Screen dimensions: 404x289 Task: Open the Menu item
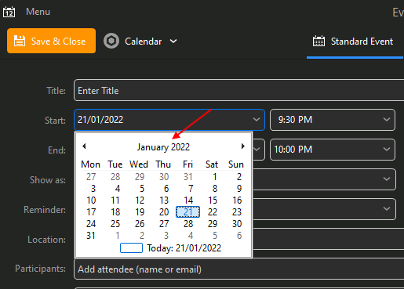(x=38, y=12)
